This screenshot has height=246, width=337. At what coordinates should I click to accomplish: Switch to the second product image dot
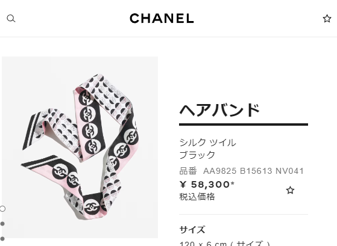coord(2,224)
